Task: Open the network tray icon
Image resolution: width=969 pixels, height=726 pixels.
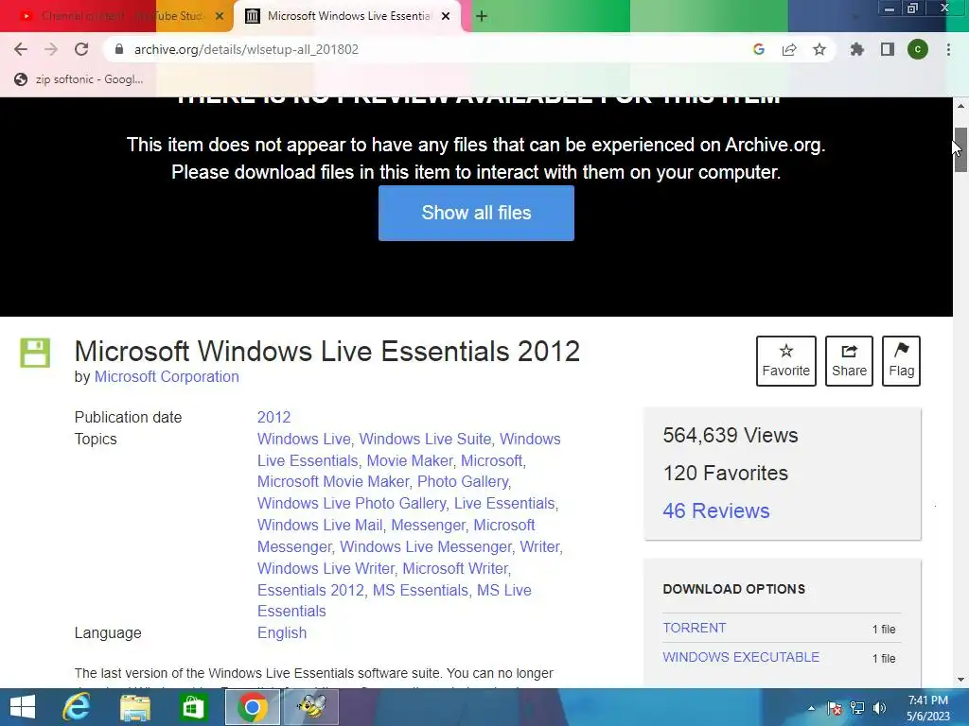Action: click(x=857, y=708)
